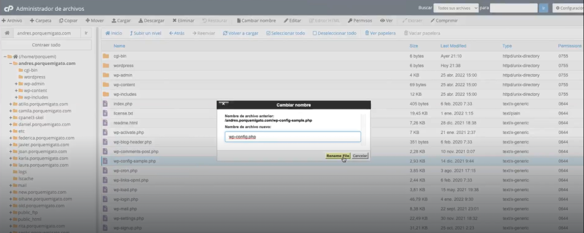Select the index.php file icon
Image resolution: width=584 pixels, height=233 pixels.
[106, 104]
